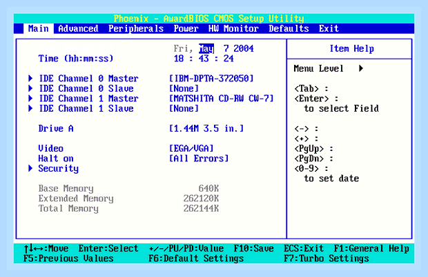Click the F5:Previous Values hint
Image resolution: width=428 pixels, height=277 pixels.
coord(68,258)
